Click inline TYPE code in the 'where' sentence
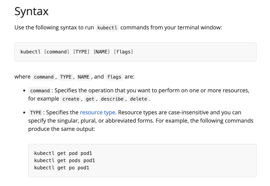270x186 pixels. tap(66, 77)
